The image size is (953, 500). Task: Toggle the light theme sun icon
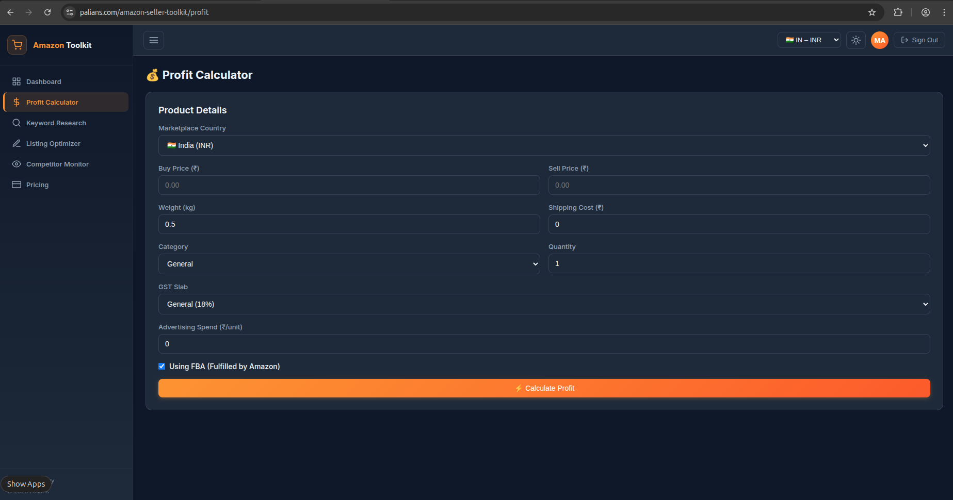point(855,40)
